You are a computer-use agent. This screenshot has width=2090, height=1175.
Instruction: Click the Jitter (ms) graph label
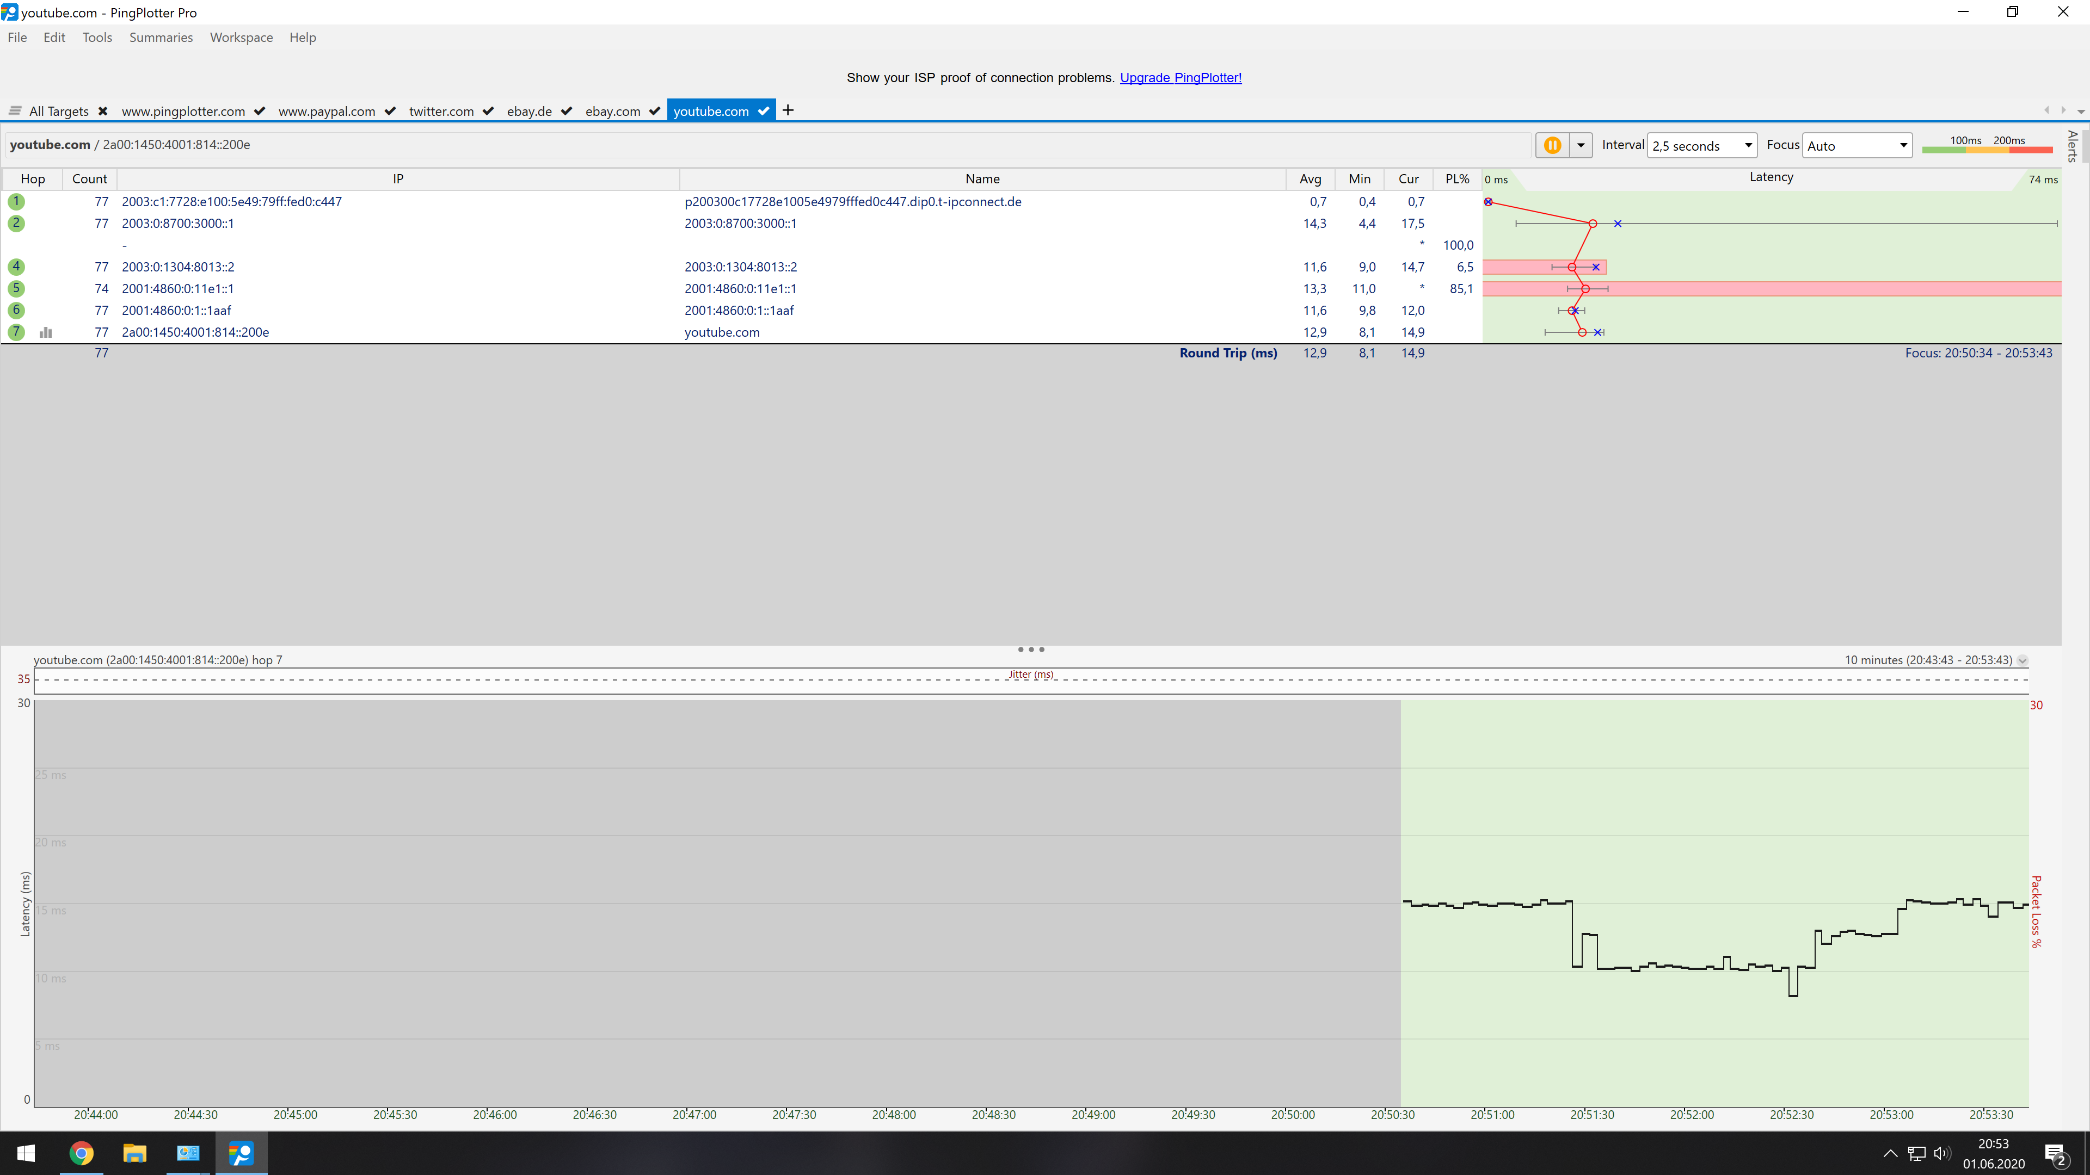(1031, 675)
